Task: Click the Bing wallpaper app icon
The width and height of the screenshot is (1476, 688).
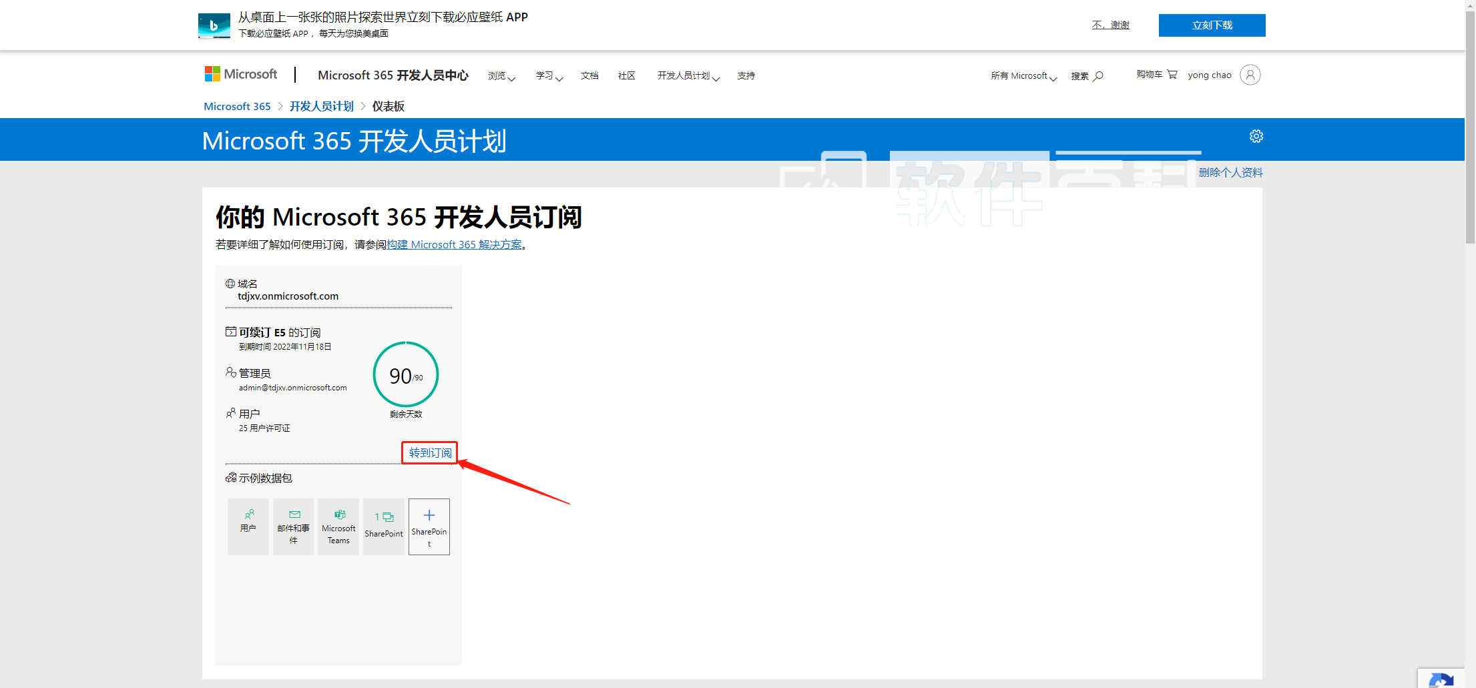Action: pos(214,25)
